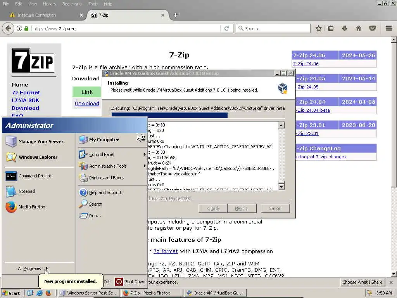
Task: Switch to Oracle VM VirtualBox taskbar item
Action: tap(215, 293)
